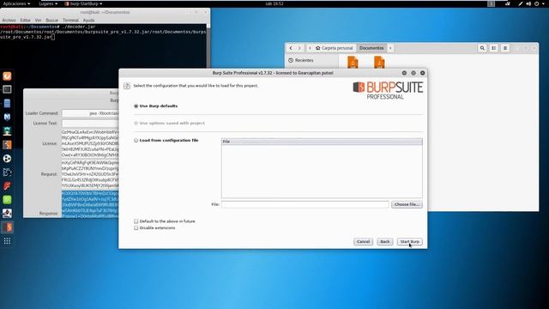Show all applications grid in the dock
The image size is (549, 309).
click(x=7, y=241)
